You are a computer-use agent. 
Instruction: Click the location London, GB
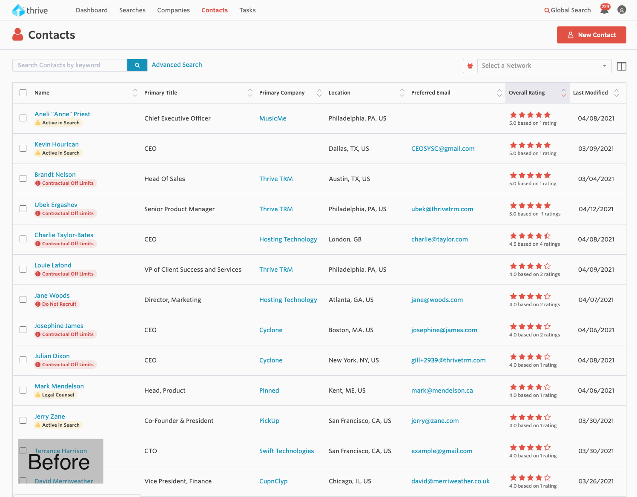pos(345,239)
